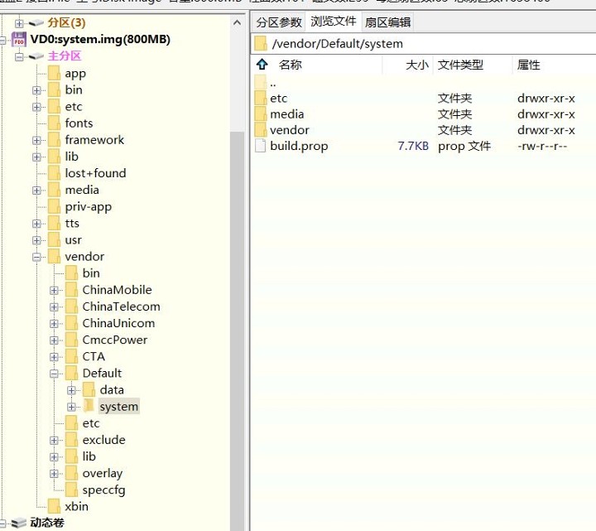
Task: Expand the top-level bin folder
Action: click(x=36, y=90)
